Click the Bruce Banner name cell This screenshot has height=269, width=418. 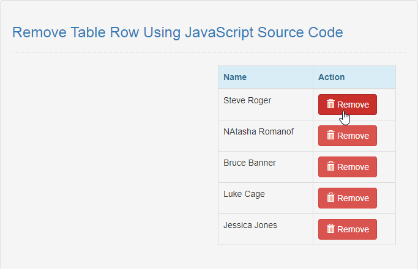[266, 167]
